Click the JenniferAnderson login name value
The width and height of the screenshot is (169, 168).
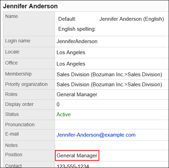pos(77,41)
